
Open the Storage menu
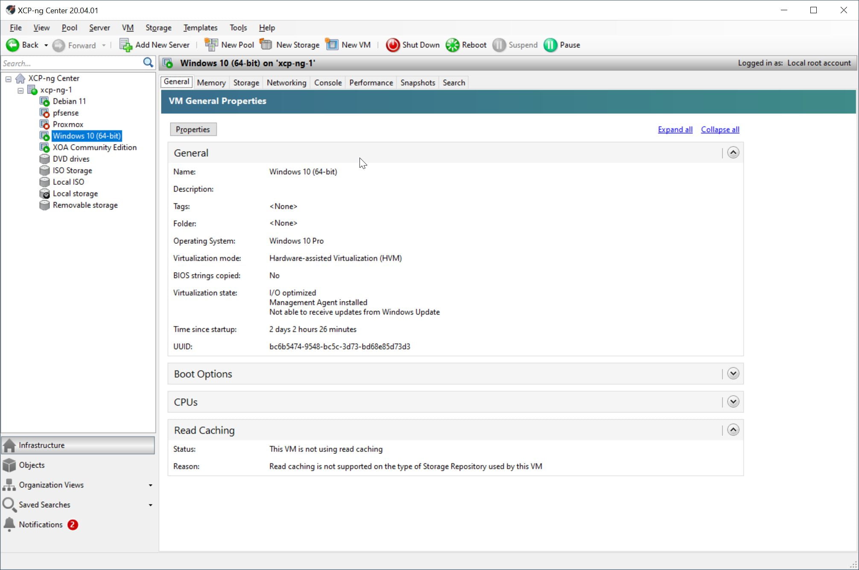[158, 28]
